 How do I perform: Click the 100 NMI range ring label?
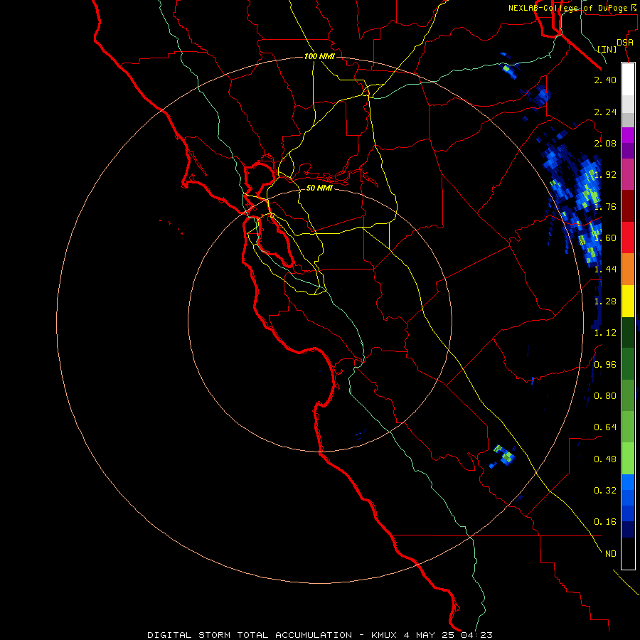pyautogui.click(x=319, y=56)
